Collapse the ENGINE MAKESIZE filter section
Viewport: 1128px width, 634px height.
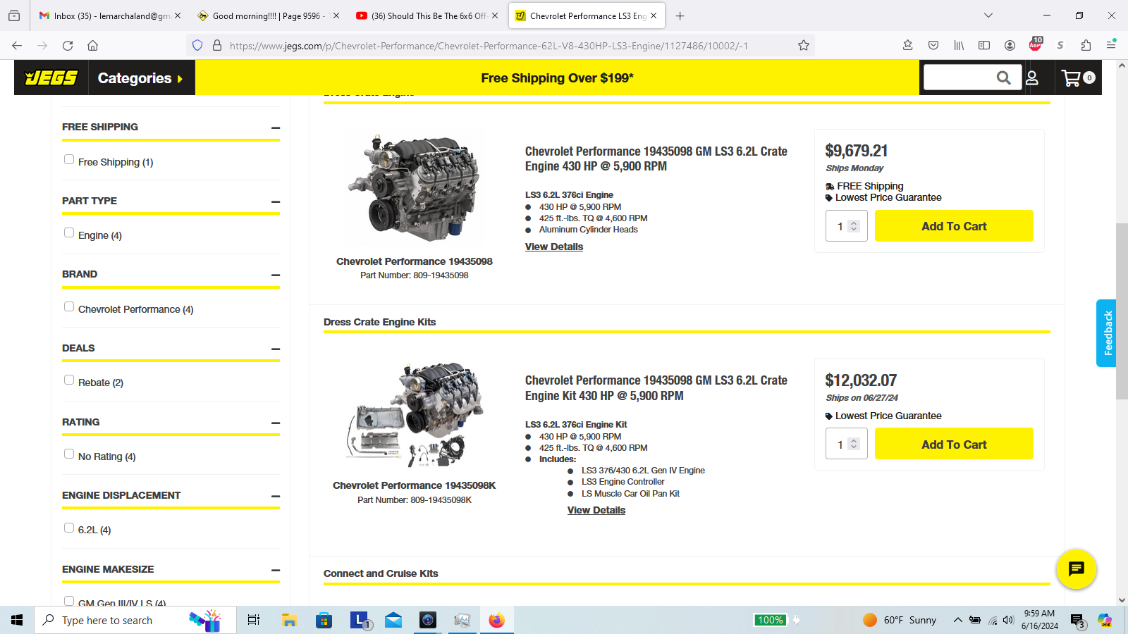(276, 570)
